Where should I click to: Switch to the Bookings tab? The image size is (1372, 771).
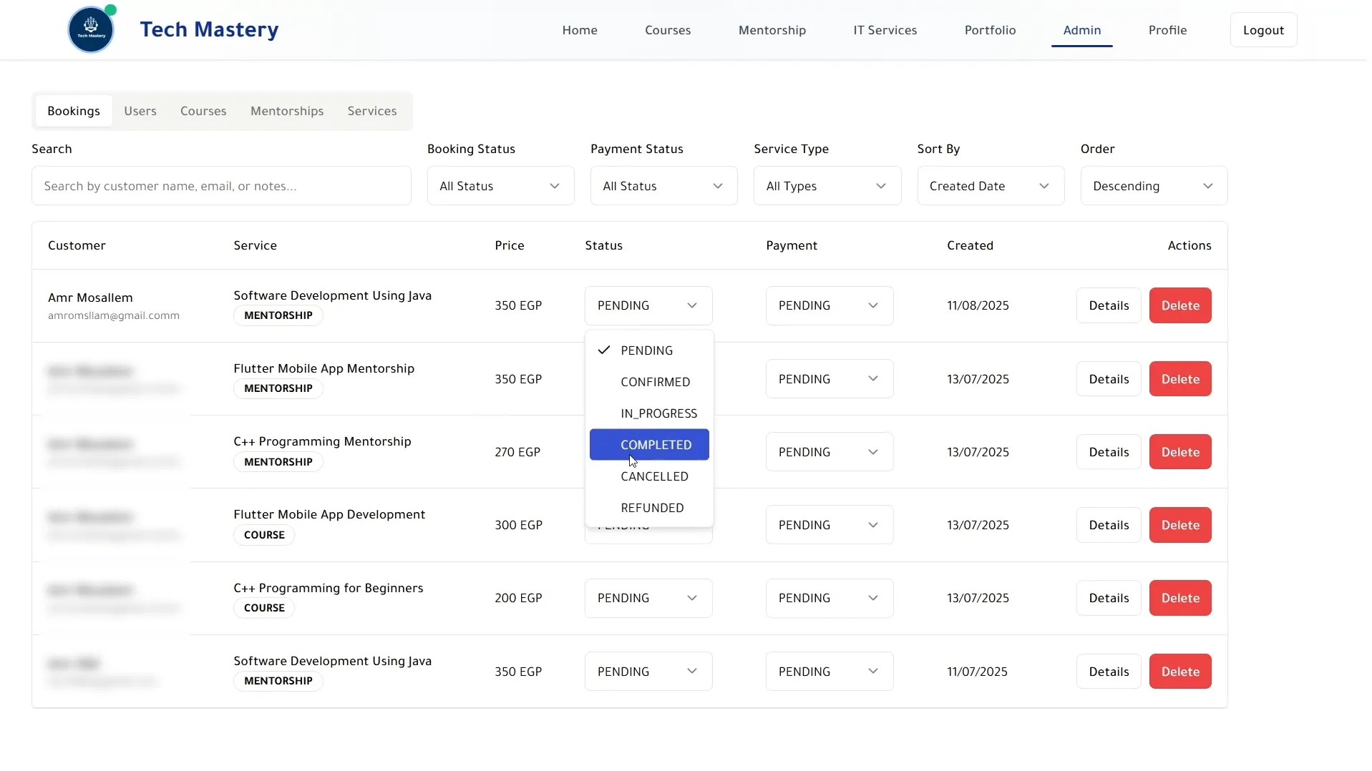(x=74, y=111)
